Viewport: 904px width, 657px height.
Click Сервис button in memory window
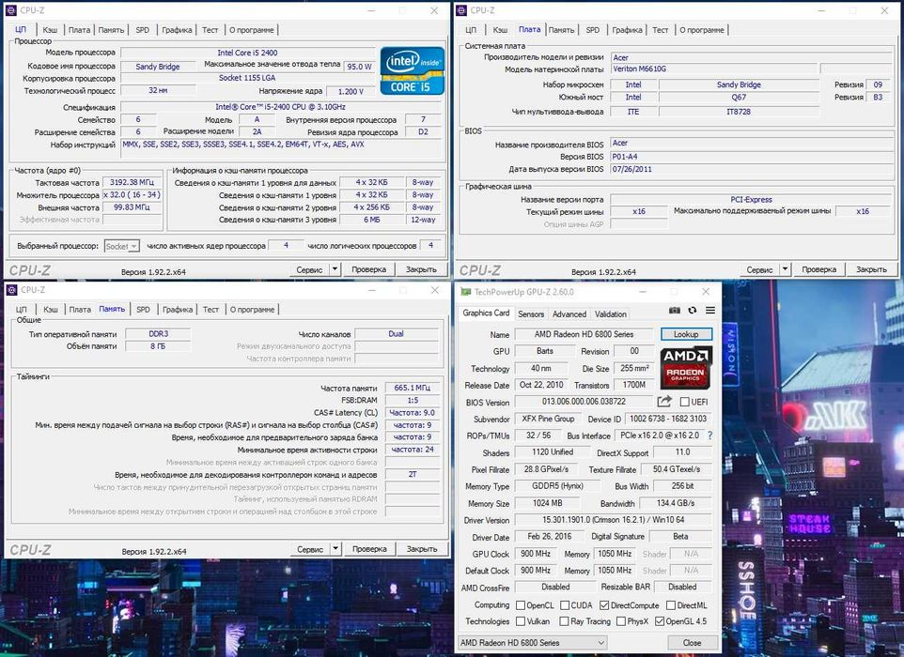coord(310,549)
